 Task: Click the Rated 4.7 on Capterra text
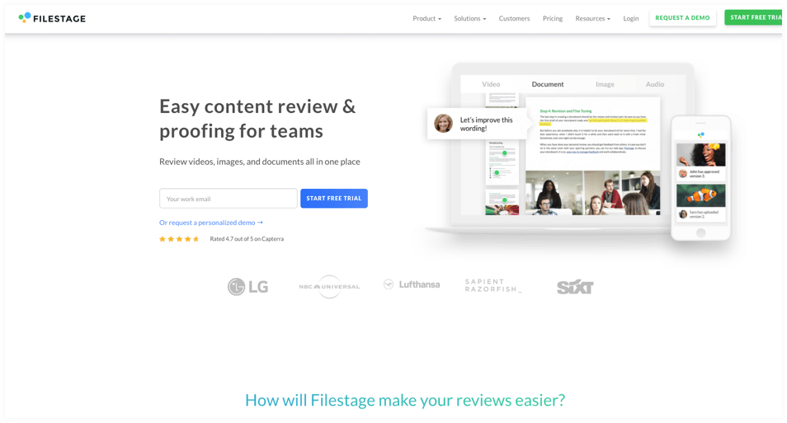click(247, 239)
